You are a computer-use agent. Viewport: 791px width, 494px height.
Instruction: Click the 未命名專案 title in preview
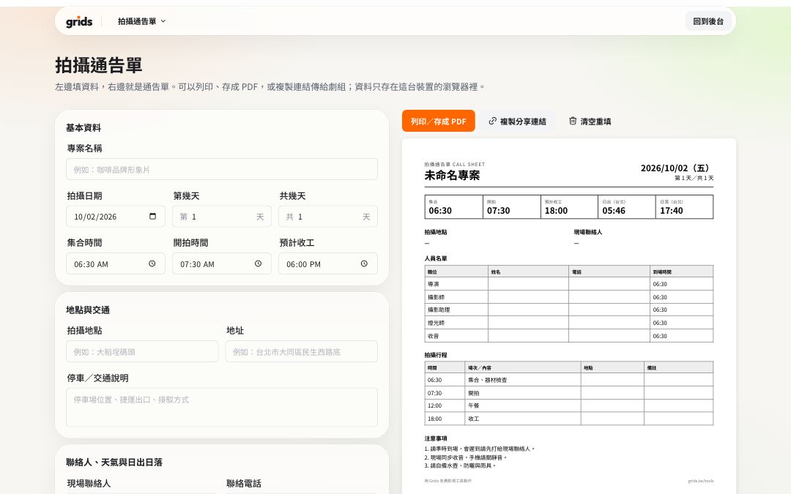pos(452,176)
